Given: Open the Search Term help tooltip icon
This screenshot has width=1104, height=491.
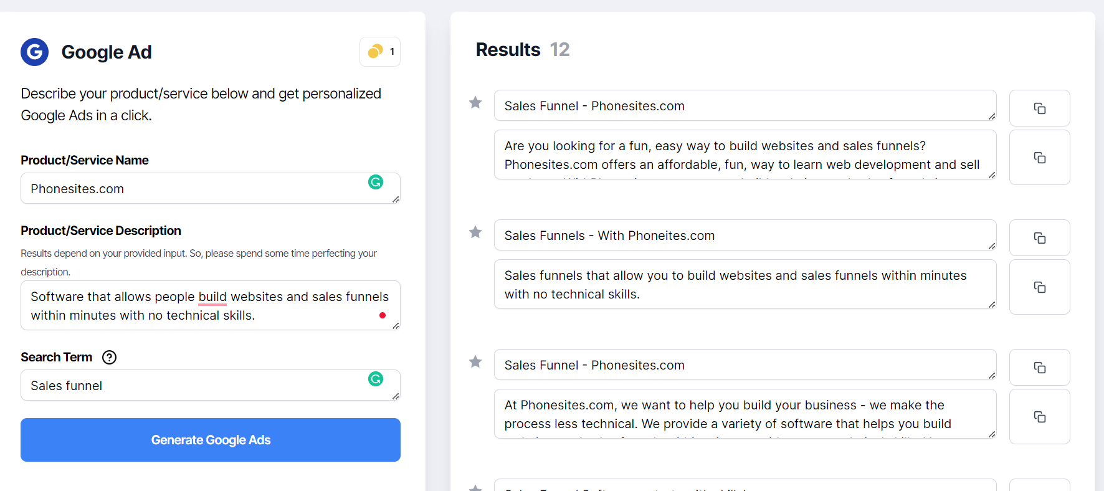Looking at the screenshot, I should click(109, 357).
